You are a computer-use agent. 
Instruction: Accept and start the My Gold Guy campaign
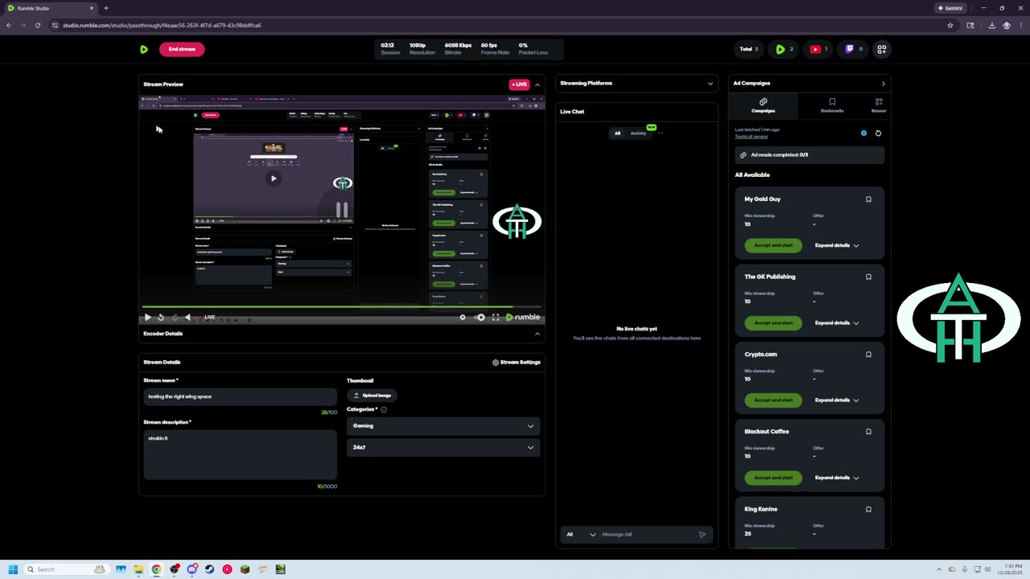tap(773, 245)
